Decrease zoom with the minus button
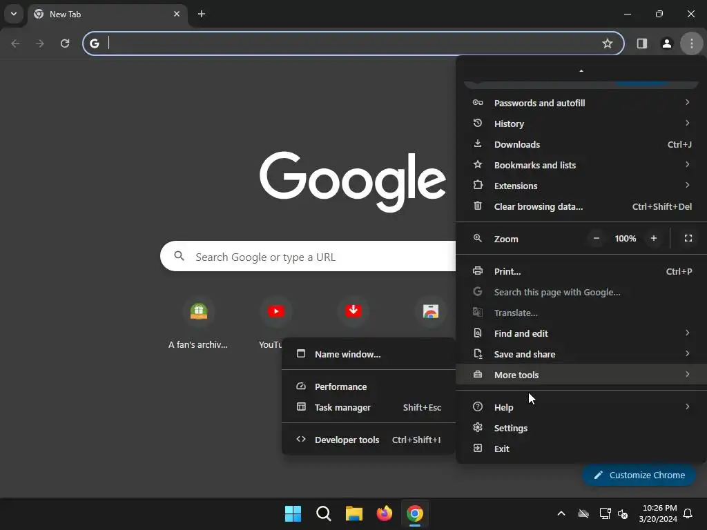 point(596,238)
